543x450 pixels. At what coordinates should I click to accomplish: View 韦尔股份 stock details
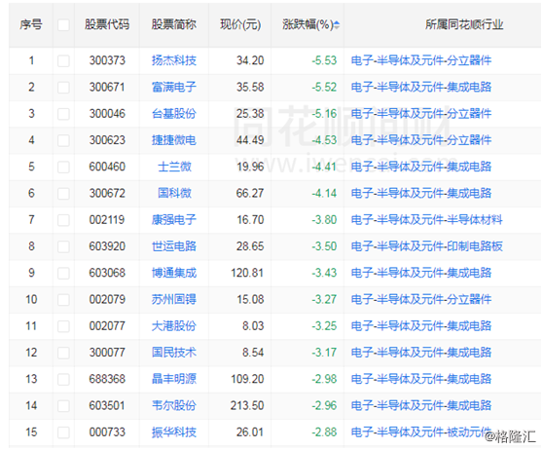[x=174, y=405]
